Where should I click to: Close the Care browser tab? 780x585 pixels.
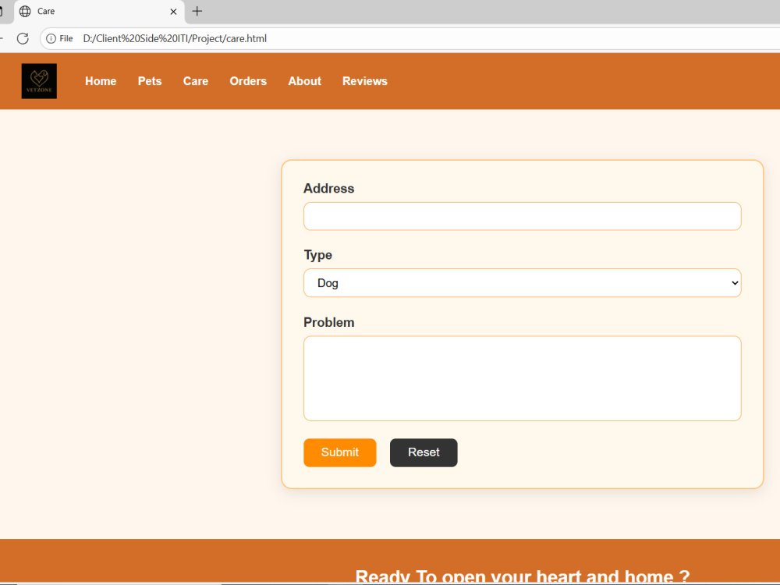(x=173, y=12)
